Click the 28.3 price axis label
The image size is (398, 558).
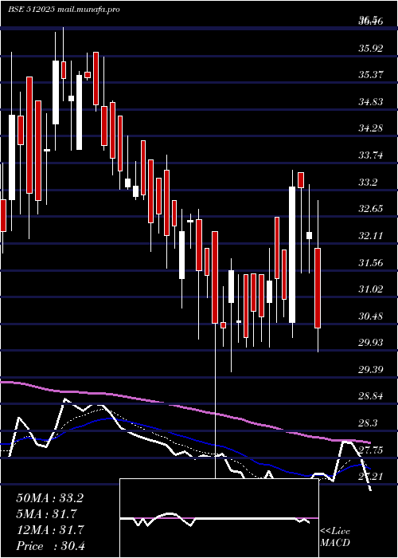tap(368, 423)
